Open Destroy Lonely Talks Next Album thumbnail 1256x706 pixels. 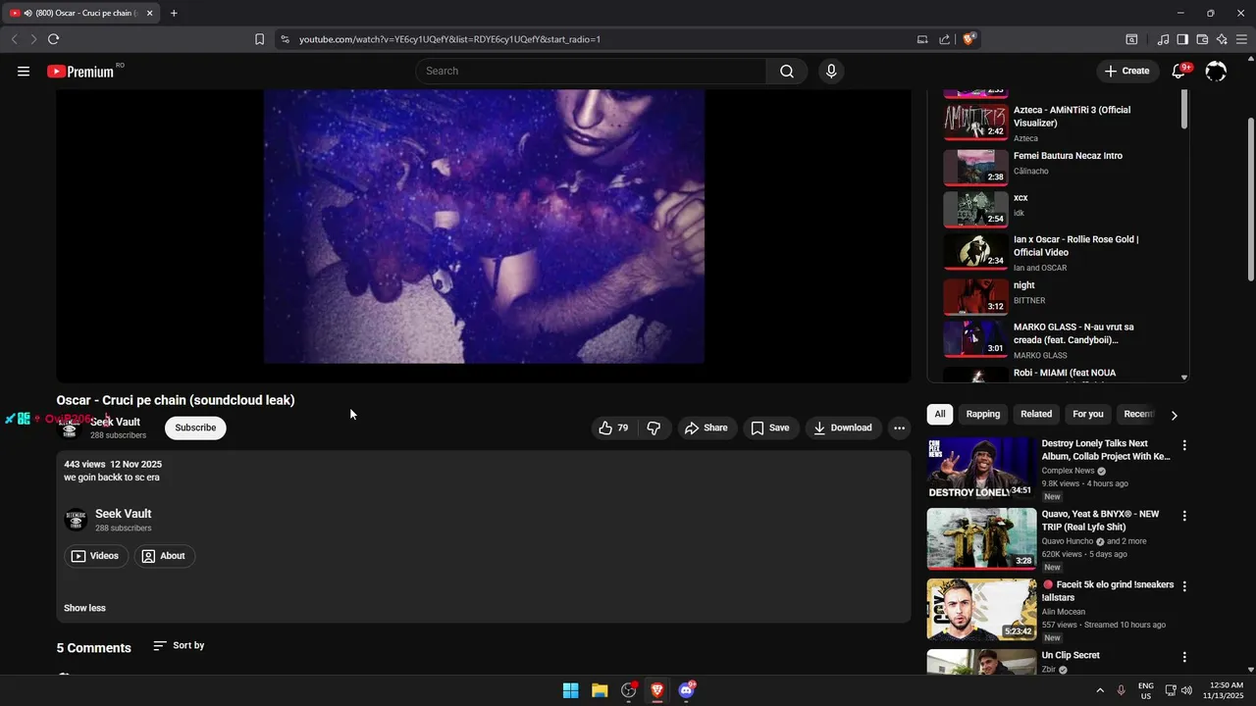click(981, 468)
